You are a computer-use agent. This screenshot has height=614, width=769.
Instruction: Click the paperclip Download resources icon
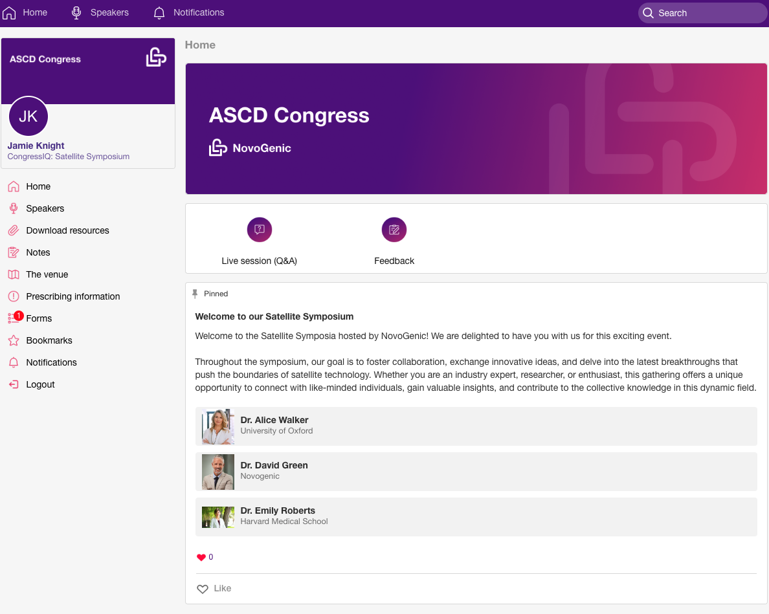pyautogui.click(x=14, y=231)
